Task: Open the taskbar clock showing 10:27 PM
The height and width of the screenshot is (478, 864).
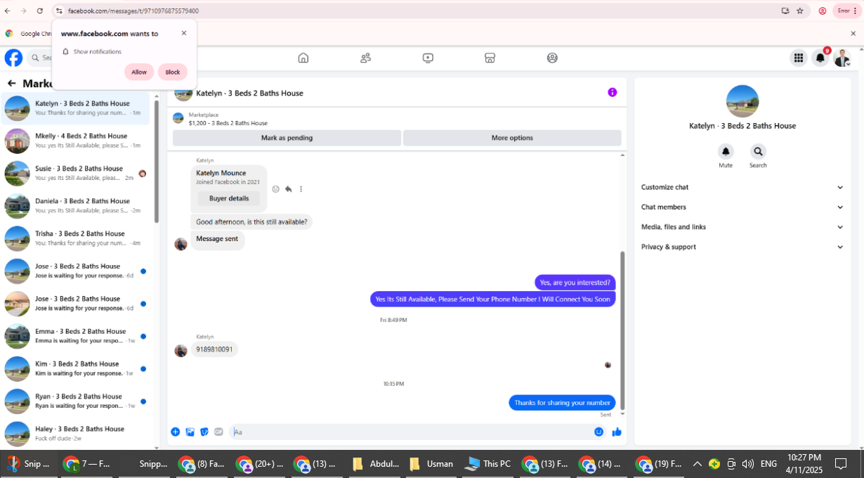Action: click(804, 463)
